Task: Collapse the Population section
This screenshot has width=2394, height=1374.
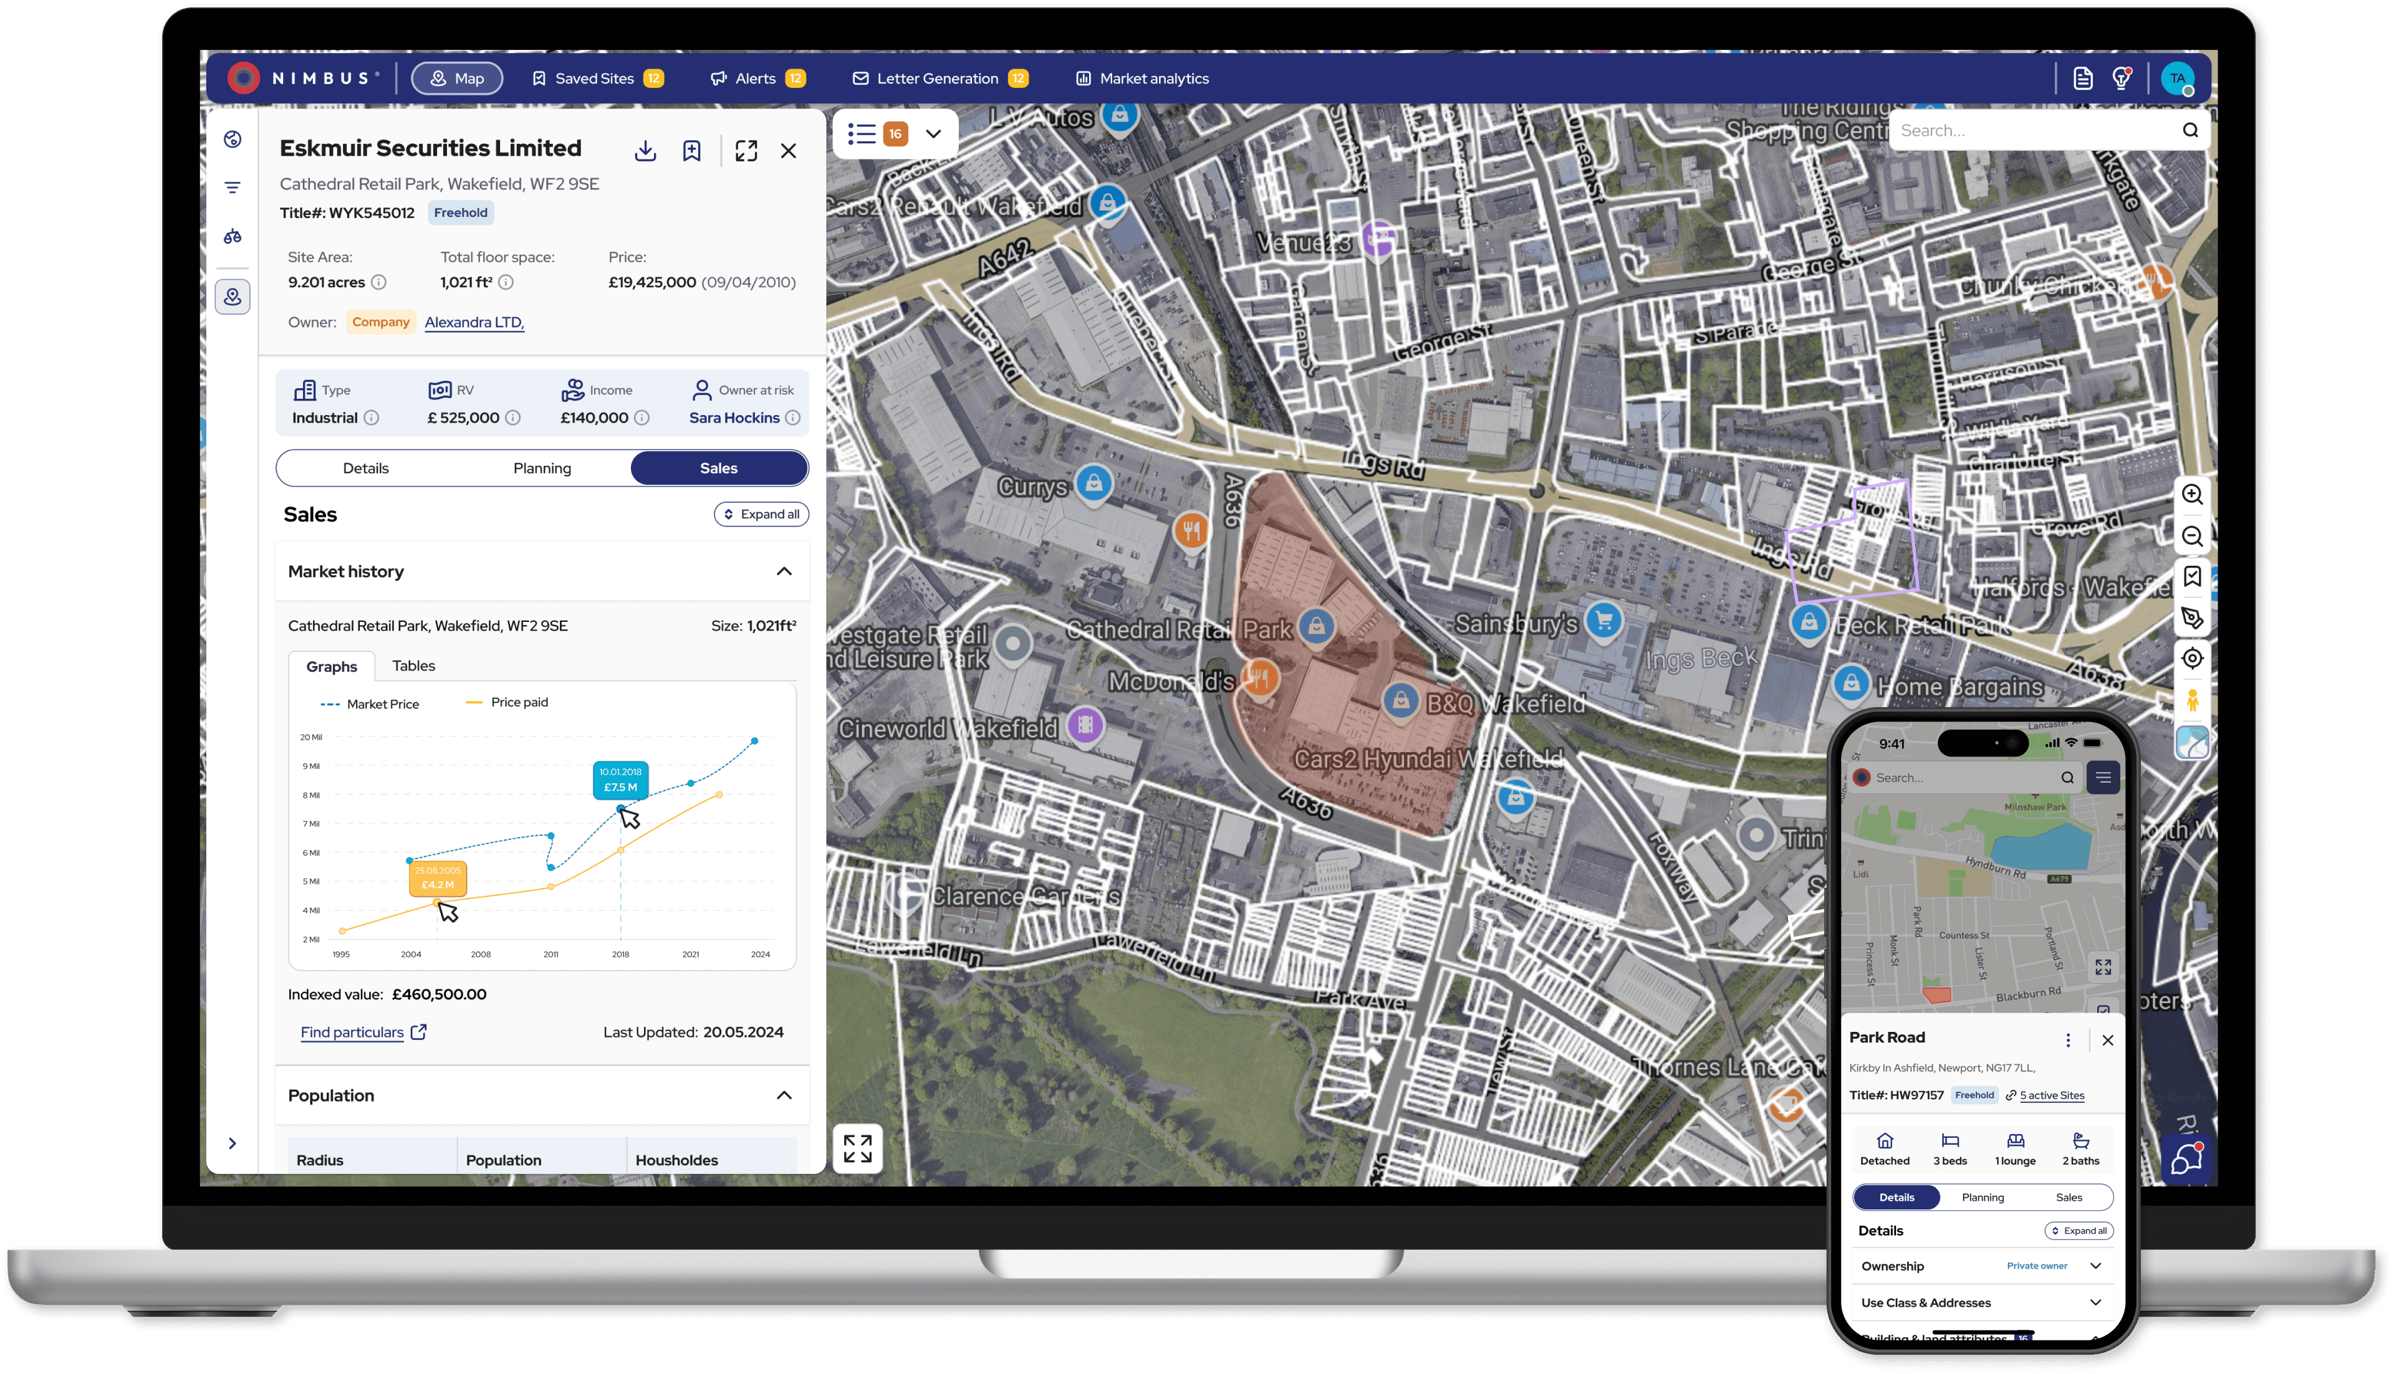Action: click(x=784, y=1095)
